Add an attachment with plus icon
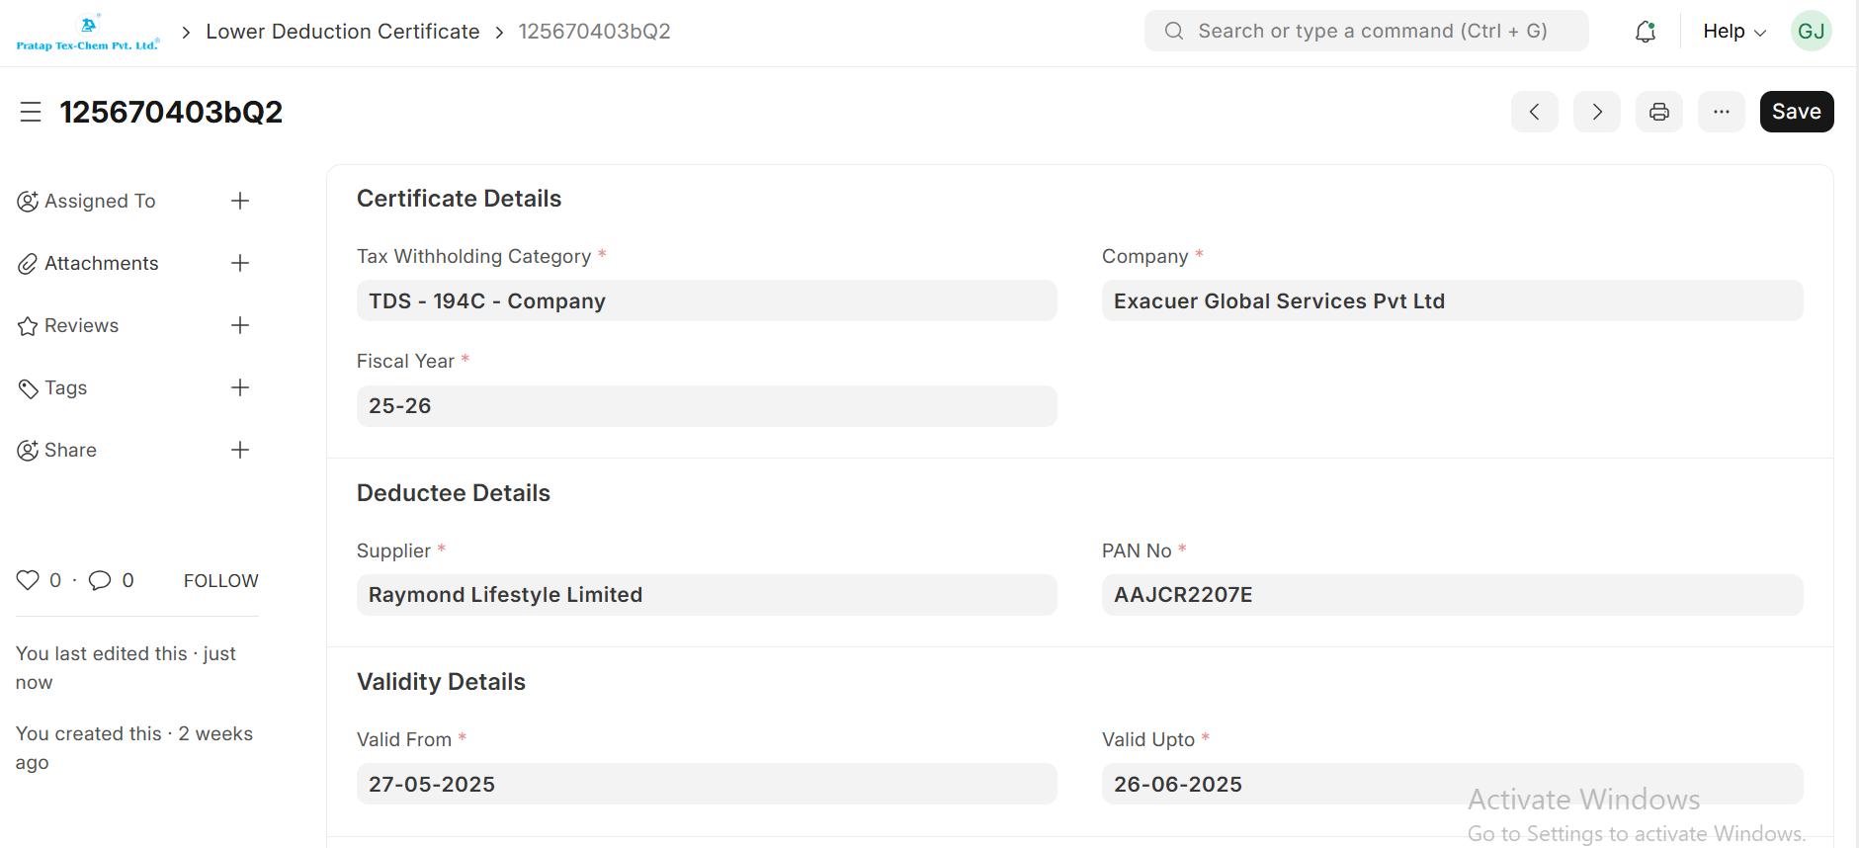The width and height of the screenshot is (1859, 848). tap(239, 263)
